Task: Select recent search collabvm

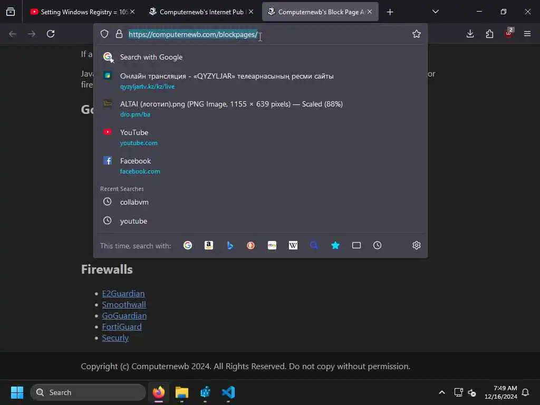Action: coord(261,202)
